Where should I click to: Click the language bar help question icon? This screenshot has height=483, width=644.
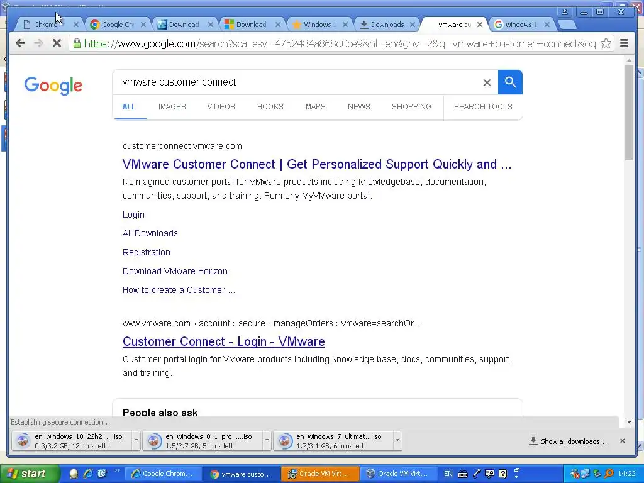pyautogui.click(x=502, y=474)
